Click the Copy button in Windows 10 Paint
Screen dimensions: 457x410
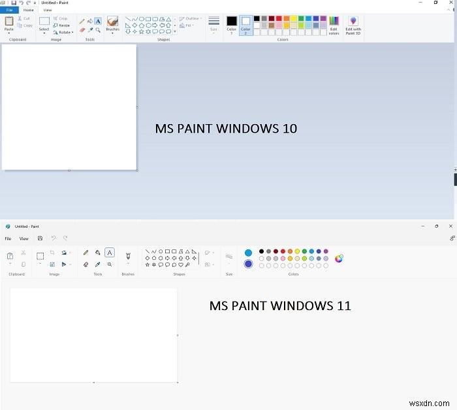25,25
